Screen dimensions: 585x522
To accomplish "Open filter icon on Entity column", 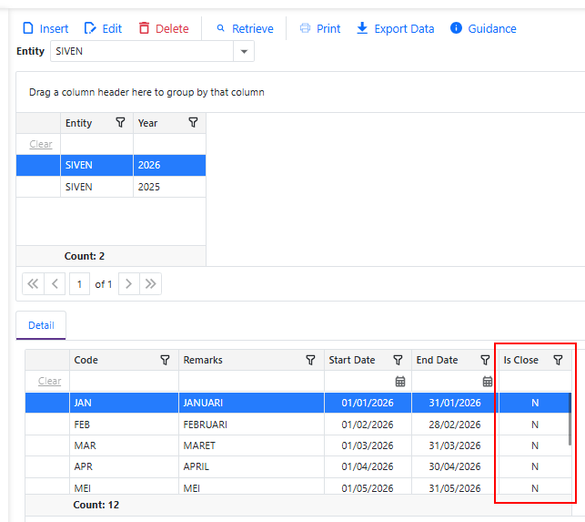I will click(120, 123).
